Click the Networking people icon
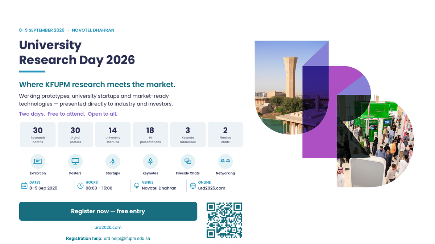435x244 pixels. (225, 161)
